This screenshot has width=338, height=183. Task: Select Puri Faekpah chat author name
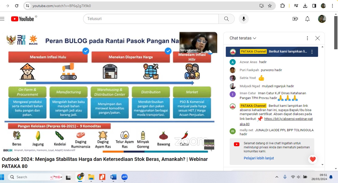tap(249, 70)
